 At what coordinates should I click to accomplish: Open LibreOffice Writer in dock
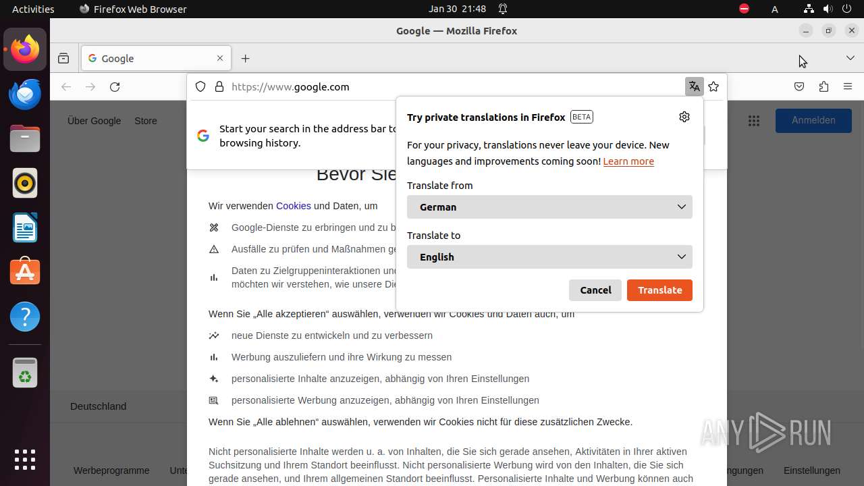(25, 227)
